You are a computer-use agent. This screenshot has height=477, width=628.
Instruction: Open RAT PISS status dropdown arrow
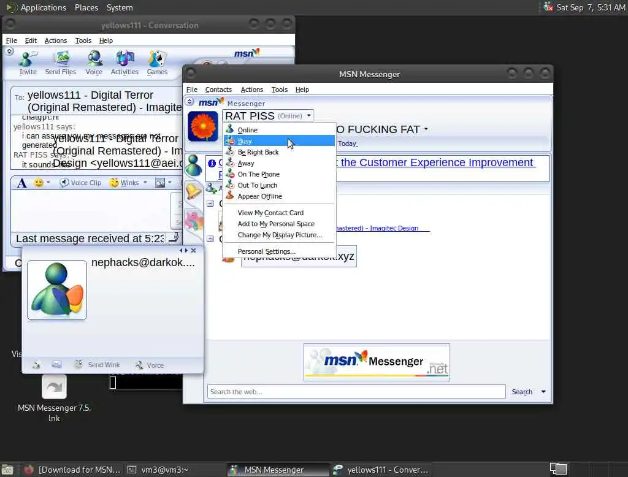coord(309,115)
